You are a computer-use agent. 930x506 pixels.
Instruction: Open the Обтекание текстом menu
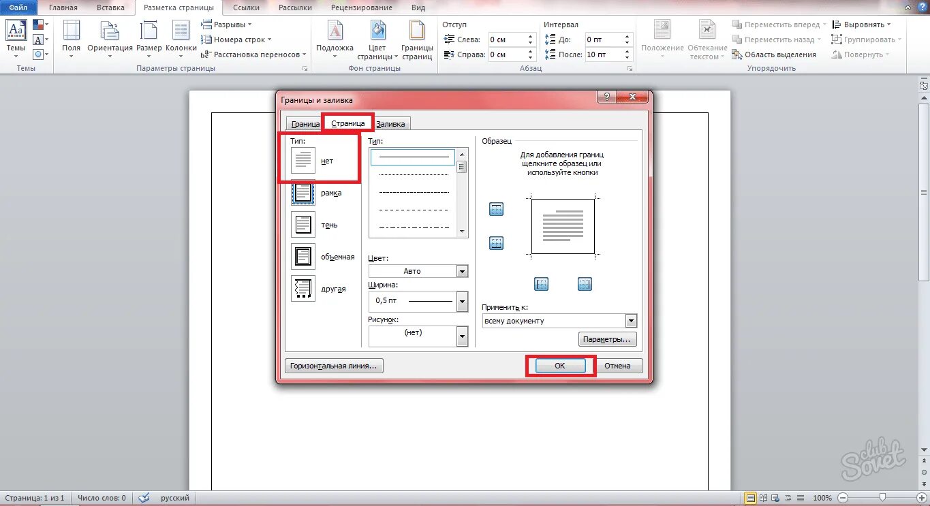tap(707, 39)
